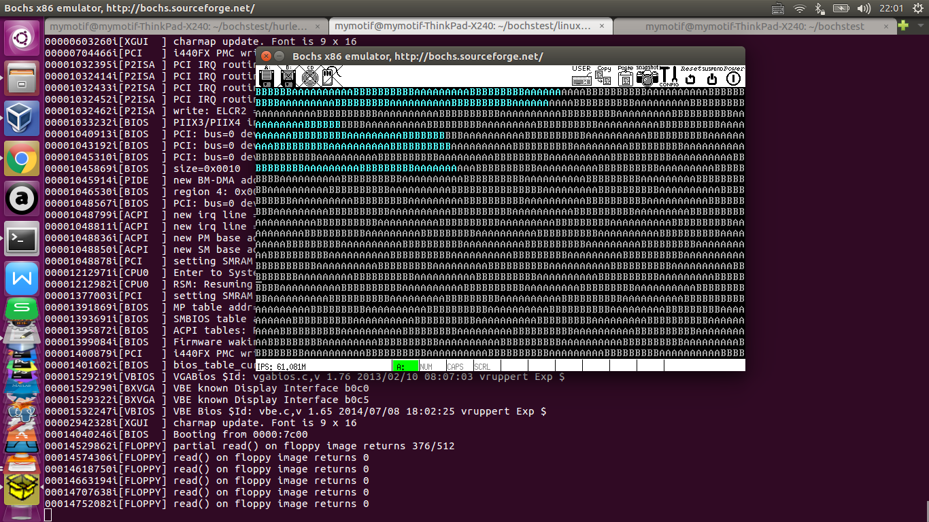The image size is (929, 522).
Task: Open the Ubuntu Dash home launcher
Action: pos(22,39)
